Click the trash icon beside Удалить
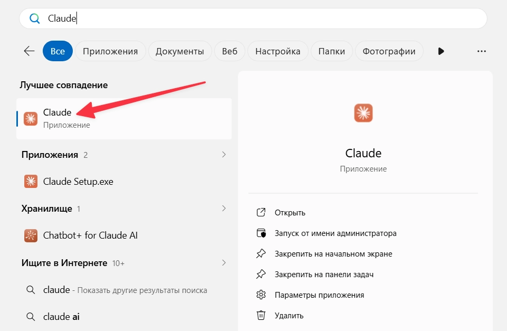The width and height of the screenshot is (507, 331). coord(261,315)
